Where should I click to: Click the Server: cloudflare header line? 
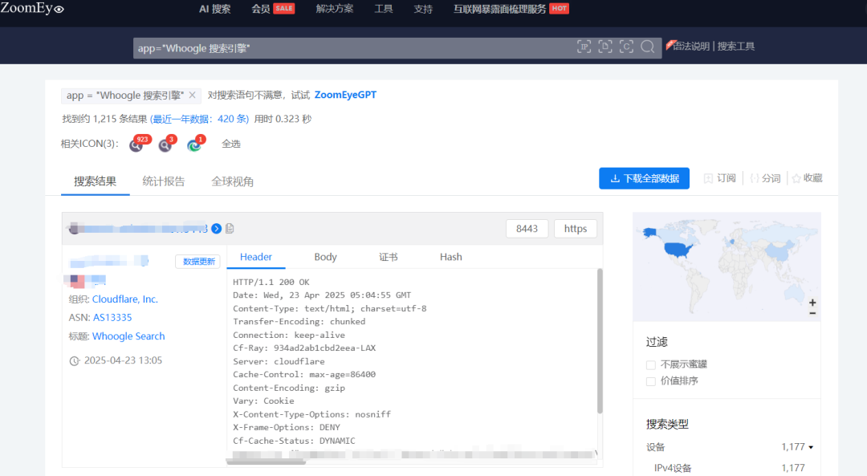coord(279,361)
